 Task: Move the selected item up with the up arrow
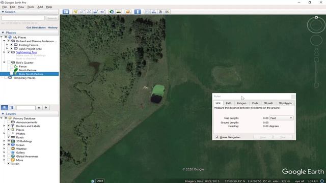pos(39,107)
